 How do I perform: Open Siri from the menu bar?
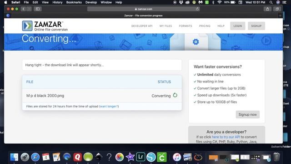click(278, 2)
